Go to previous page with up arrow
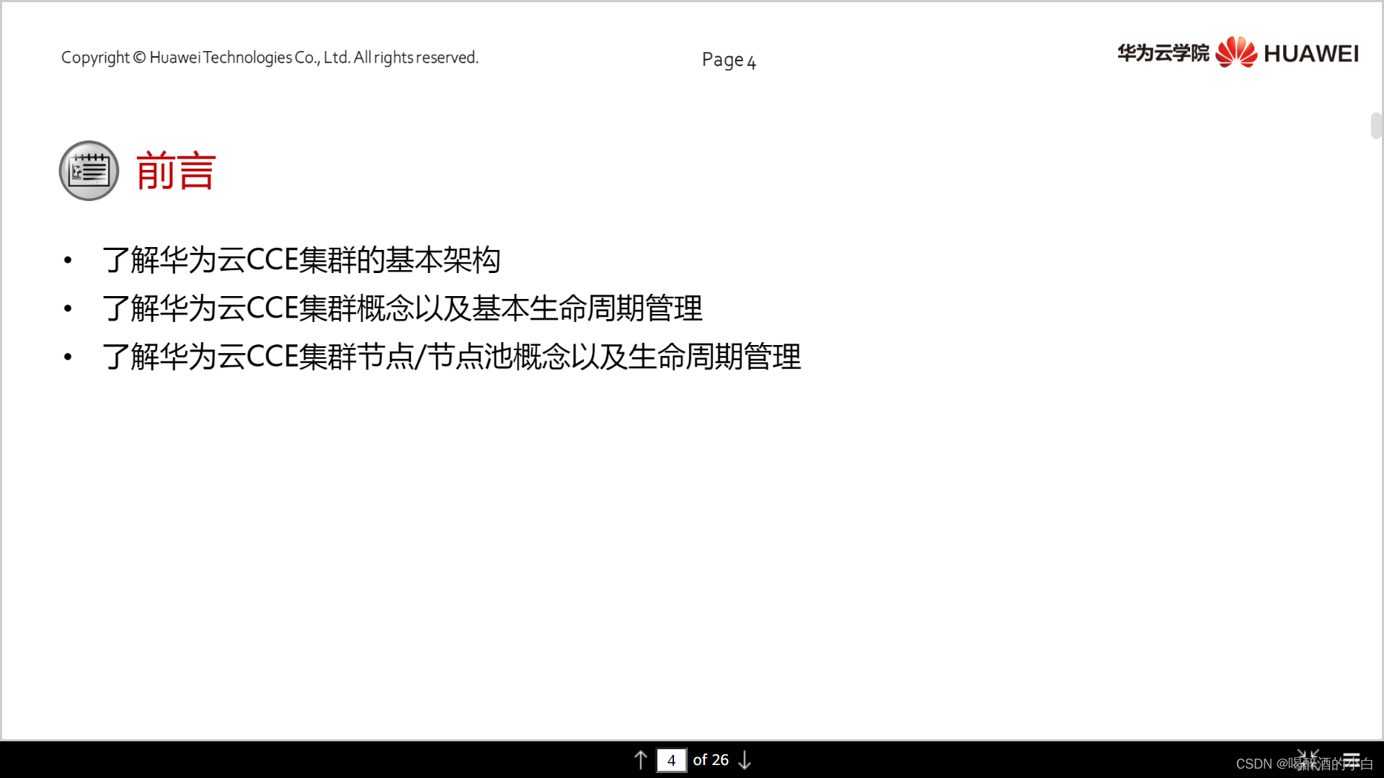Image resolution: width=1384 pixels, height=778 pixels. (640, 760)
